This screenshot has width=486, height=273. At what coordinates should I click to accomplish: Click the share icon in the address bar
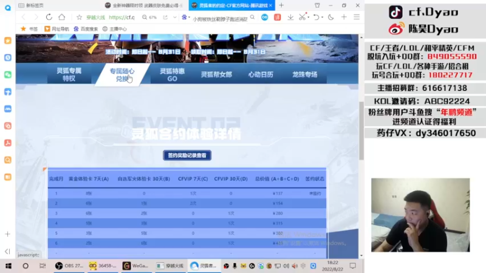(165, 18)
